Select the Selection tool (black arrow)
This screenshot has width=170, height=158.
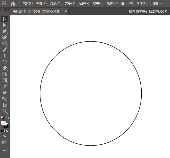[x=5, y=19]
